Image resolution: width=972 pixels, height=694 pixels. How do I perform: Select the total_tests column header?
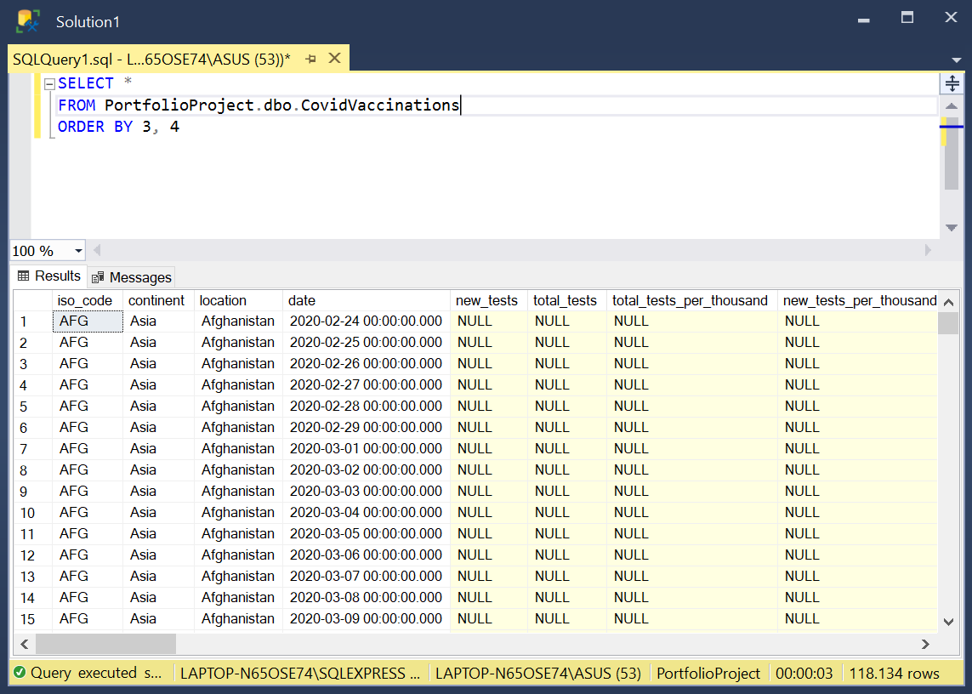pyautogui.click(x=567, y=301)
